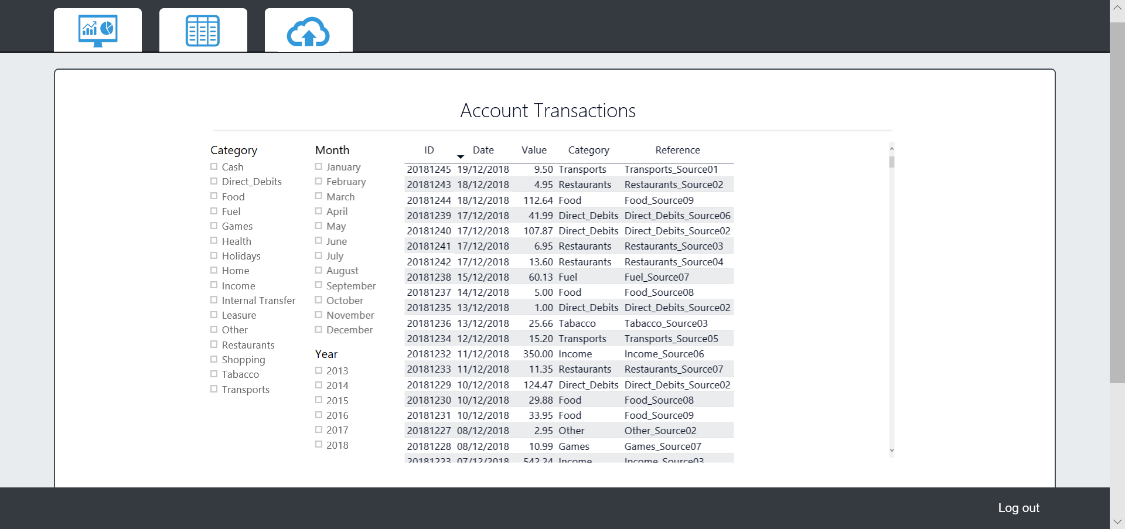The width and height of the screenshot is (1125, 529).
Task: Sort table by Date column header
Action: click(483, 150)
